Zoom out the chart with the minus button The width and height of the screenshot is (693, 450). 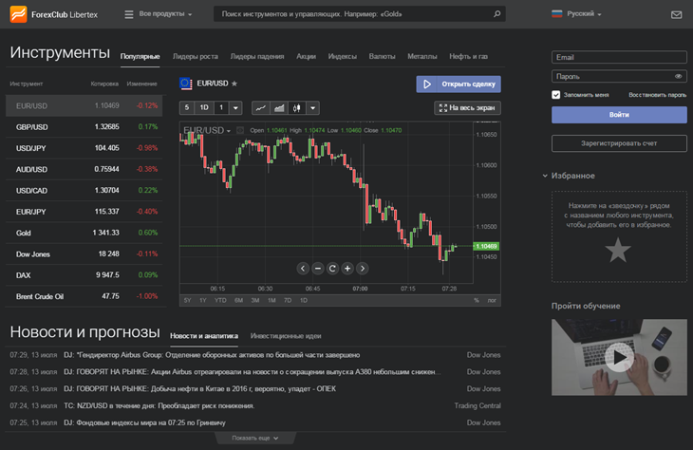tap(318, 268)
